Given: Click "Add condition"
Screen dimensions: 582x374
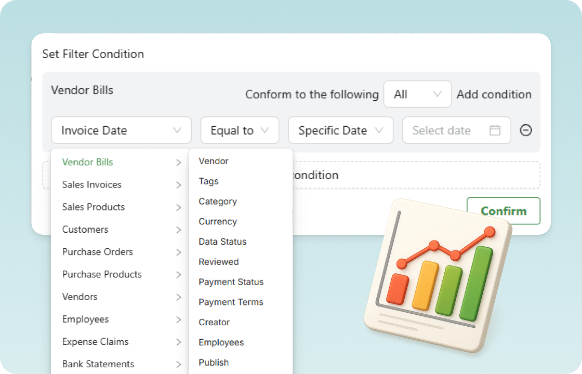Looking at the screenshot, I should 494,94.
